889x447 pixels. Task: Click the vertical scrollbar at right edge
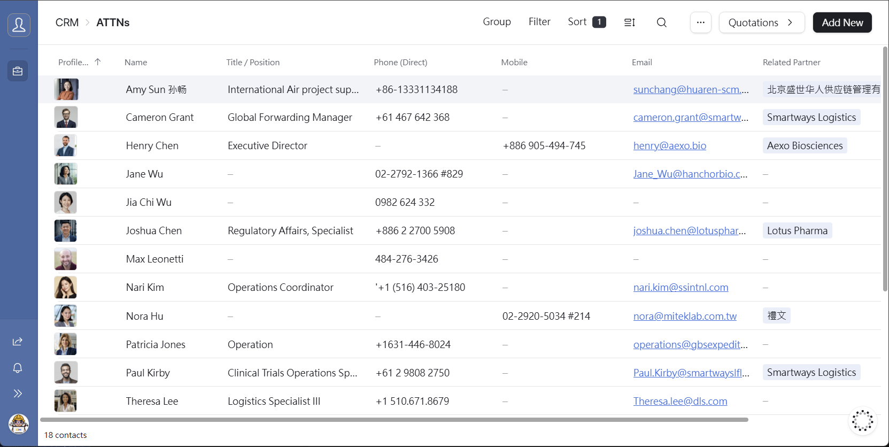coord(885,169)
